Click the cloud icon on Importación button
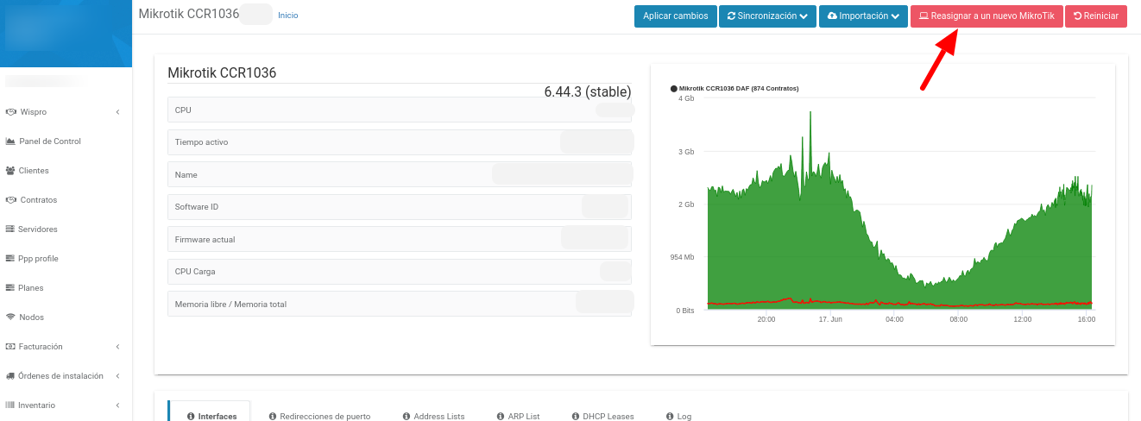This screenshot has height=421, width=1141. pyautogui.click(x=832, y=16)
